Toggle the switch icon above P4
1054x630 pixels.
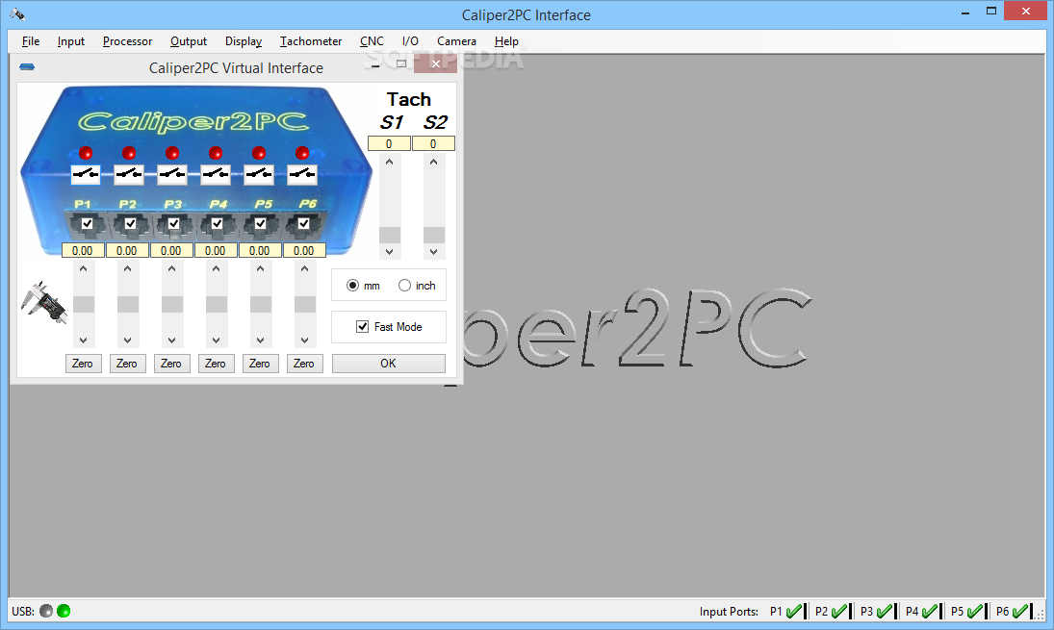click(216, 175)
